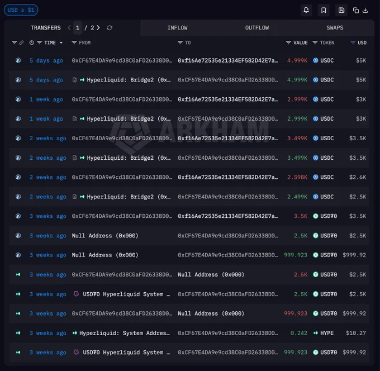Click Hyperliquid icon before System Address sender
The height and width of the screenshot is (371, 380).
click(x=75, y=333)
